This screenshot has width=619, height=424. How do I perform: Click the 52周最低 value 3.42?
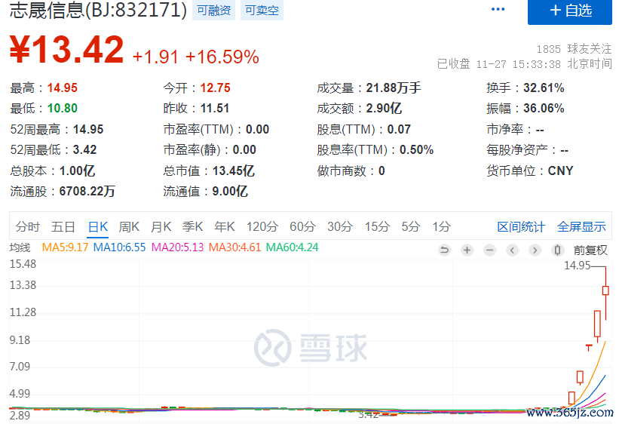click(84, 150)
